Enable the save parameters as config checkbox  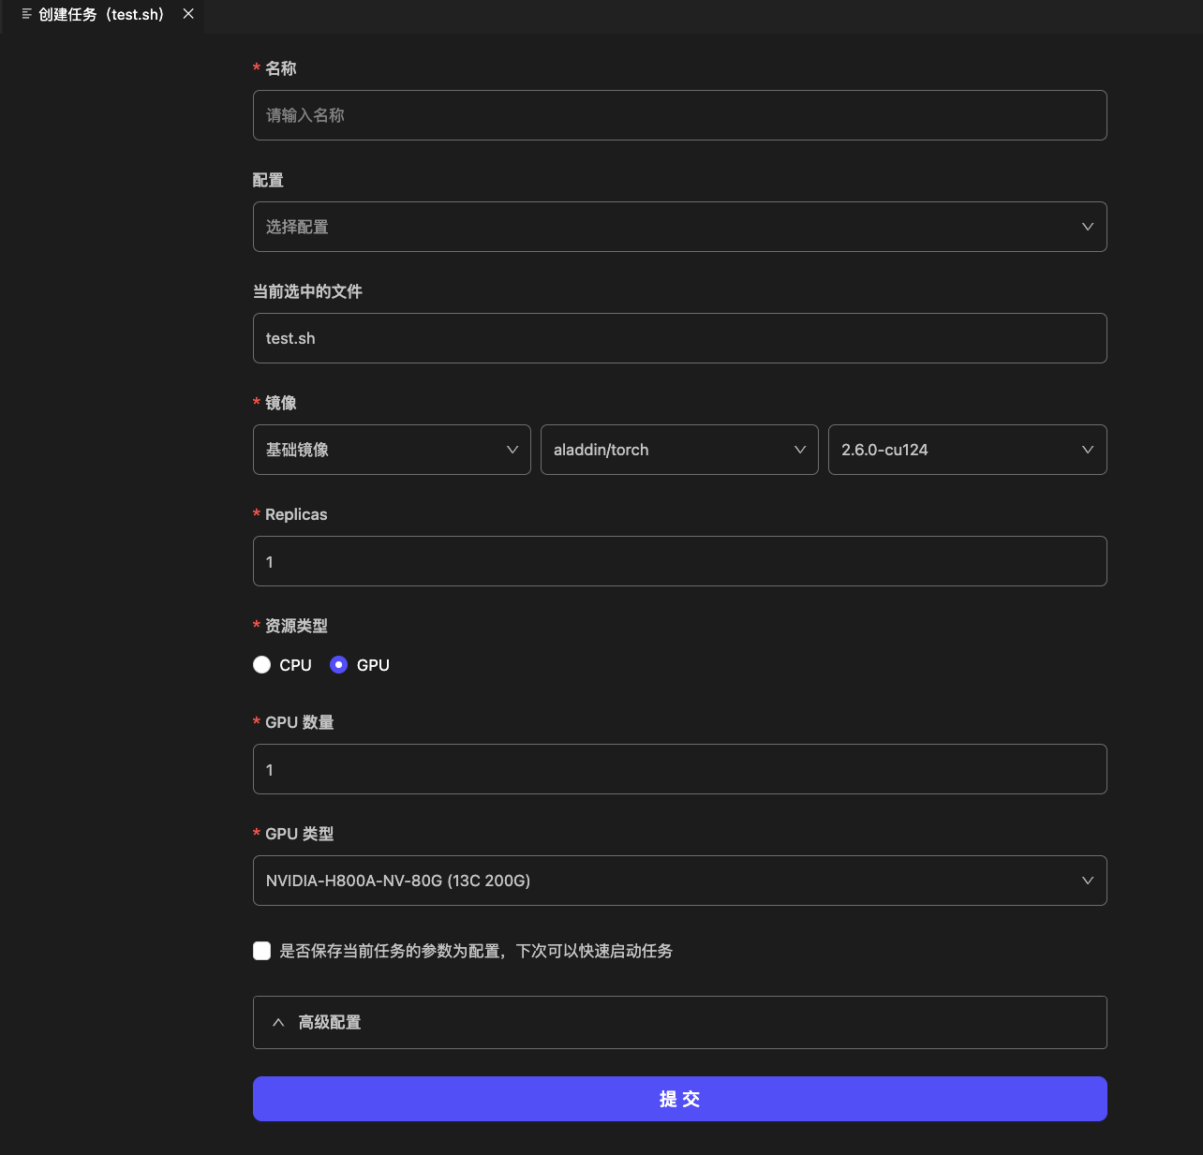(x=262, y=951)
